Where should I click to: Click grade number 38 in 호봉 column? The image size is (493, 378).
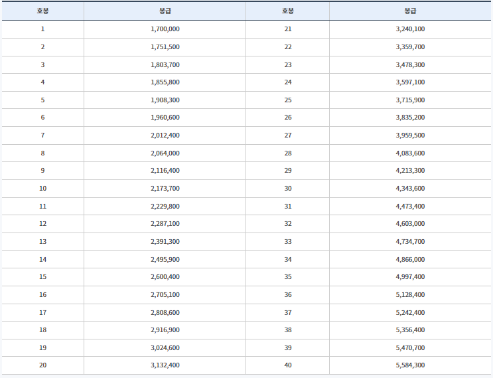(x=288, y=330)
